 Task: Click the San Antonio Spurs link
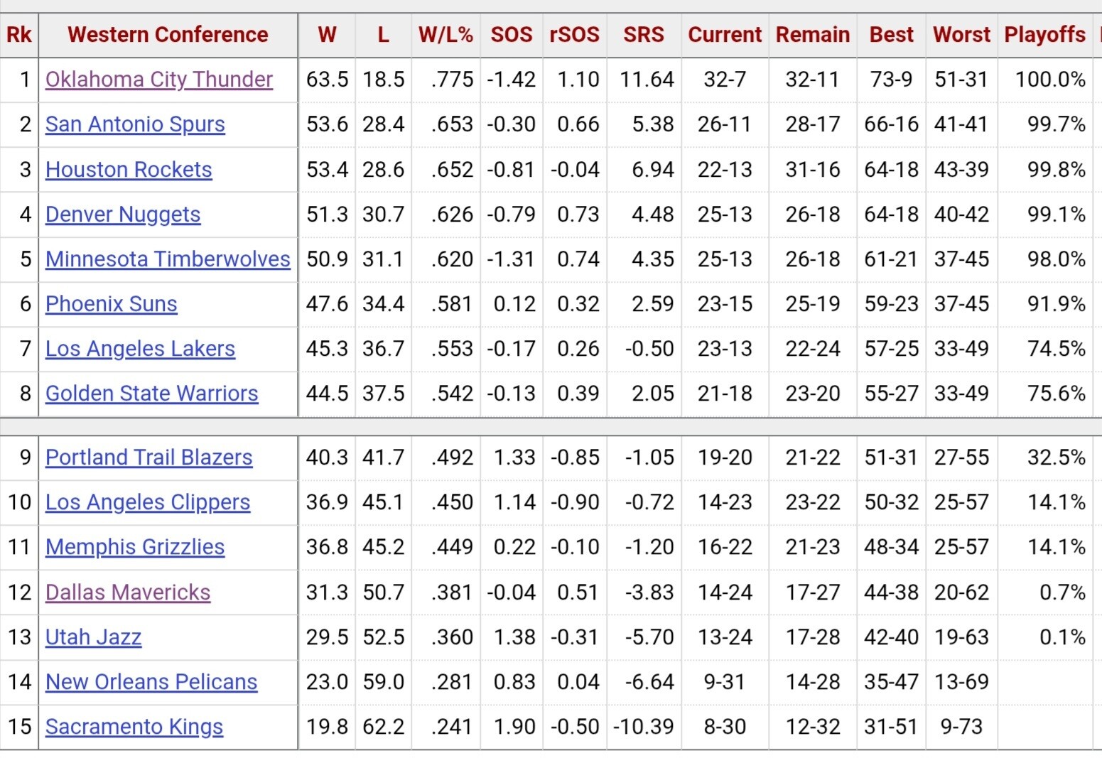coord(135,124)
